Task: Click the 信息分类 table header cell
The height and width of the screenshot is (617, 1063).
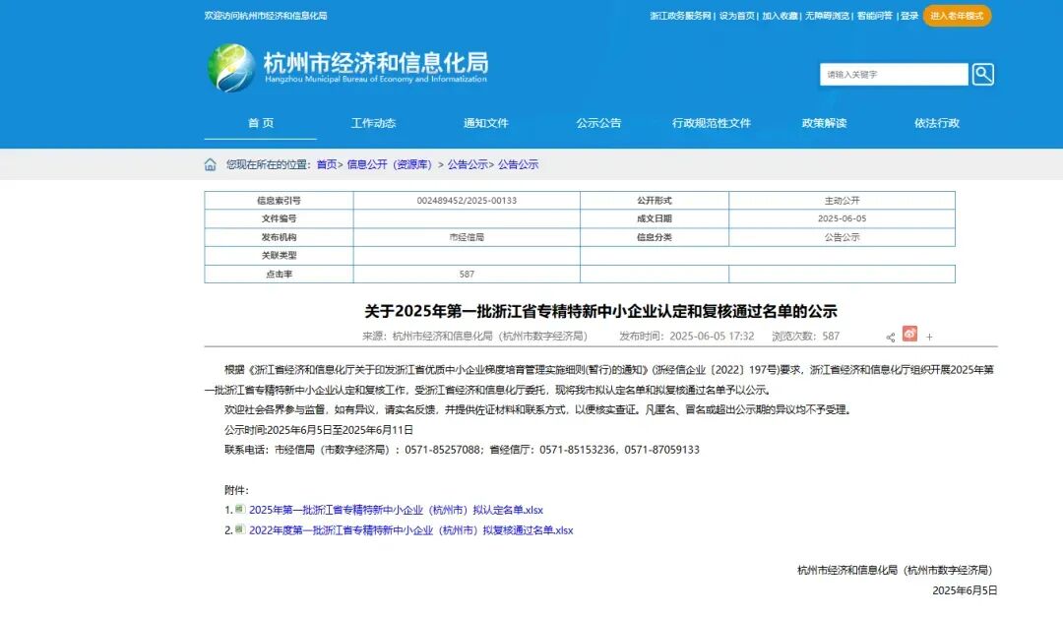Action: point(655,237)
